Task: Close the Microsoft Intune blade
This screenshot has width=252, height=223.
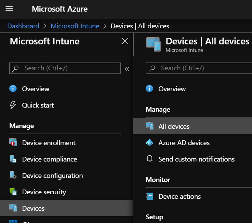Action: 125,41
